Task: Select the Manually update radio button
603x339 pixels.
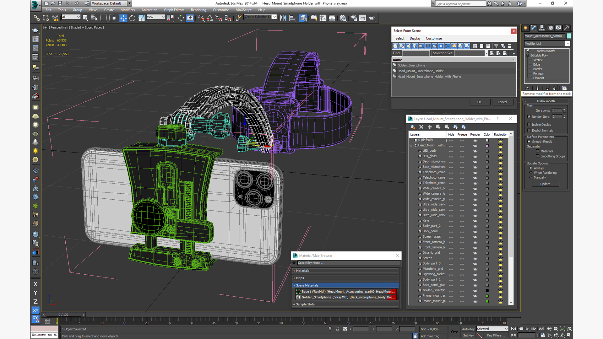Action: click(x=531, y=177)
